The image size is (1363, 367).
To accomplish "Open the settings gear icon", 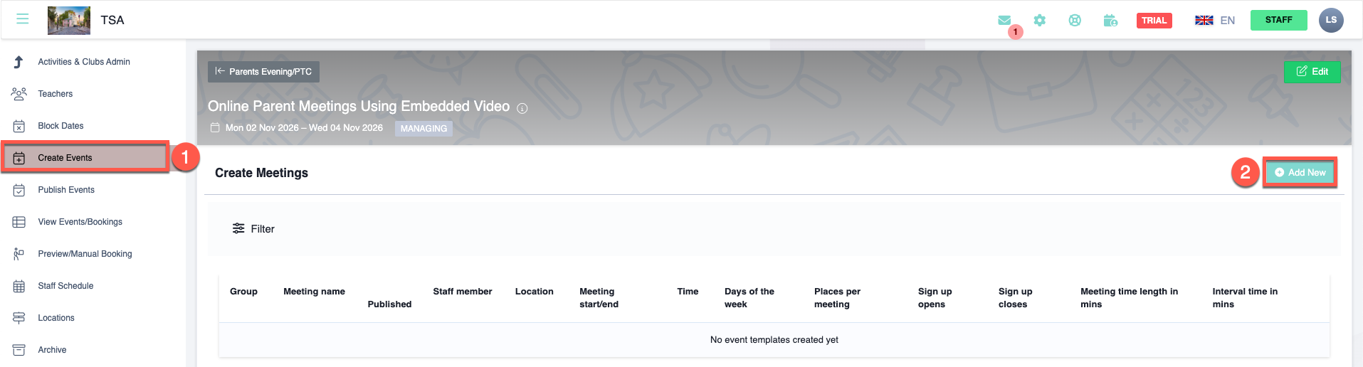I will point(1040,20).
